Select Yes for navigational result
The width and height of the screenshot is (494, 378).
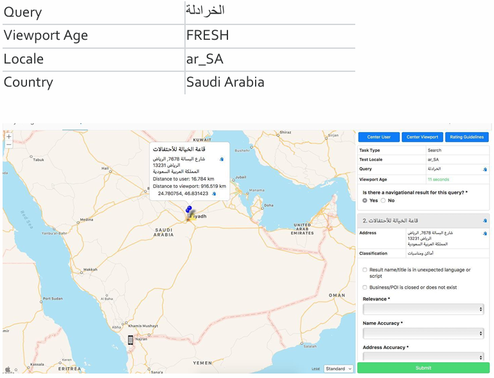point(366,200)
